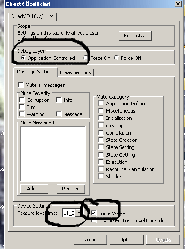Mute the Compilation category
185x249 pixels.
click(101, 132)
